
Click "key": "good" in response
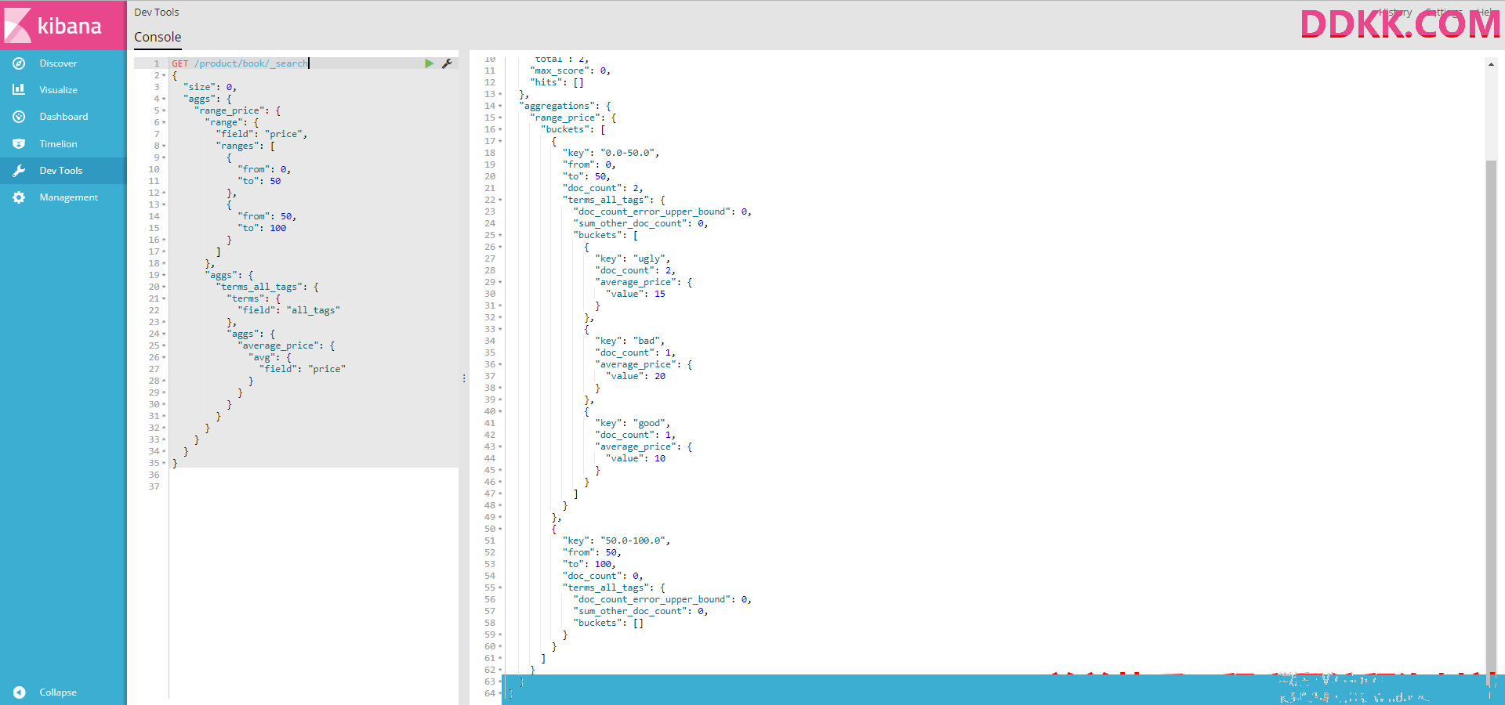pos(633,423)
